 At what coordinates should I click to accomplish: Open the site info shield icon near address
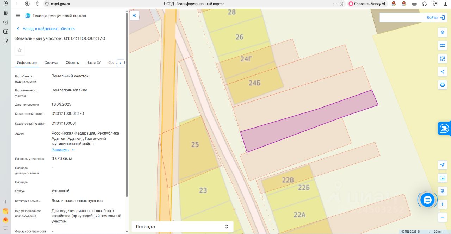coord(47,4)
